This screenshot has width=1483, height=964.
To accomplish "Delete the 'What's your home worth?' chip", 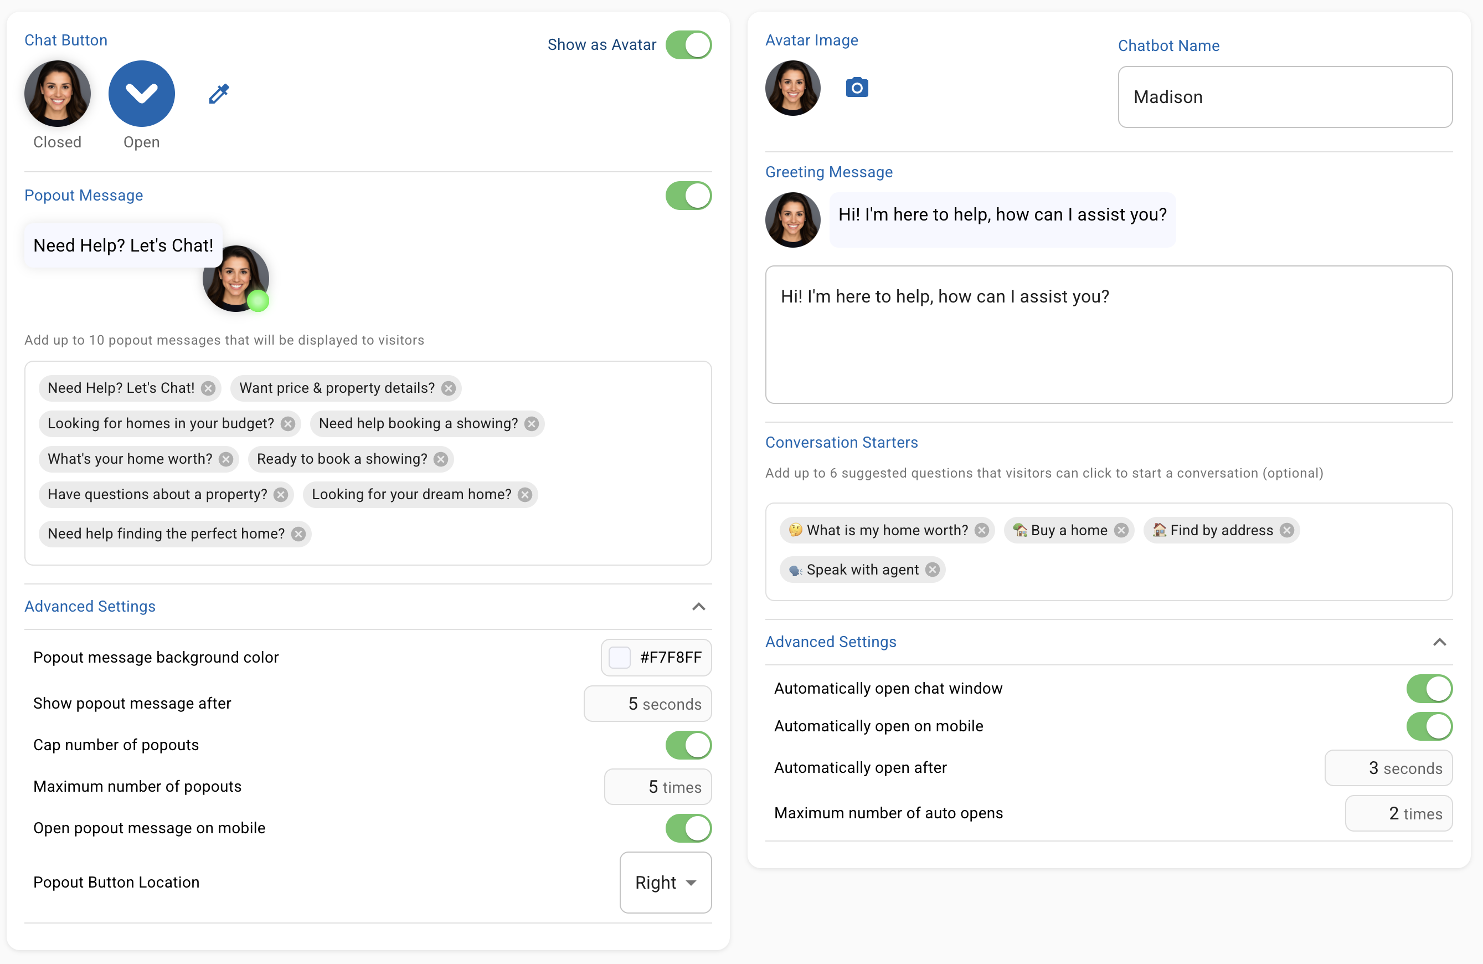I will [225, 459].
